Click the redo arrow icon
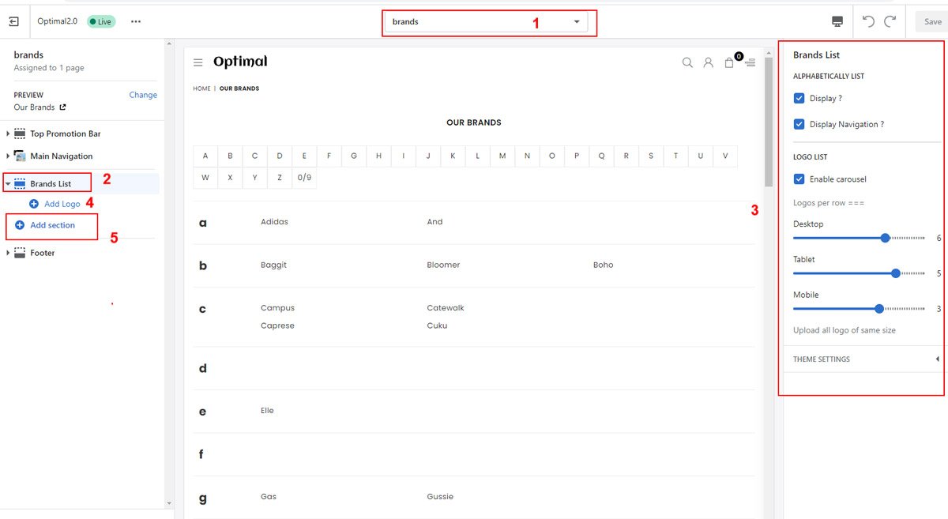The image size is (948, 519). point(890,21)
